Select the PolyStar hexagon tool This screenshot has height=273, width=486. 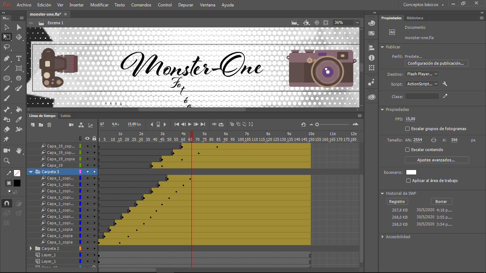19,78
